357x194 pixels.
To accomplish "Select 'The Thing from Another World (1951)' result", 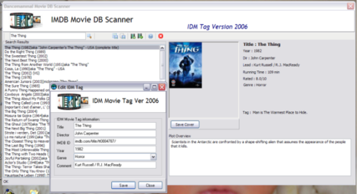I will coord(47,64).
